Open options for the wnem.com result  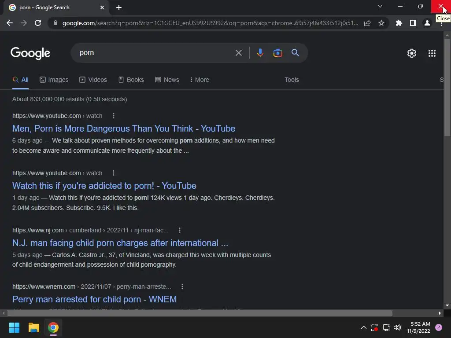click(x=182, y=287)
